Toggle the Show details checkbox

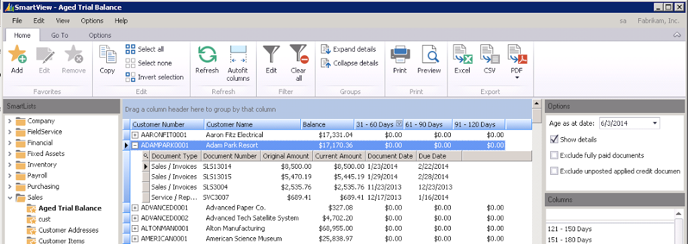[x=554, y=140]
